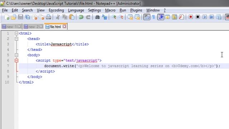Toggle Show Indent Guide button
The image size is (229, 129).
click(161, 17)
